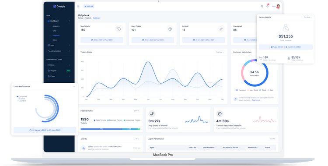The image size is (328, 166).
Task: Expand the Authentication submenu arrow
Action: pos(69,51)
